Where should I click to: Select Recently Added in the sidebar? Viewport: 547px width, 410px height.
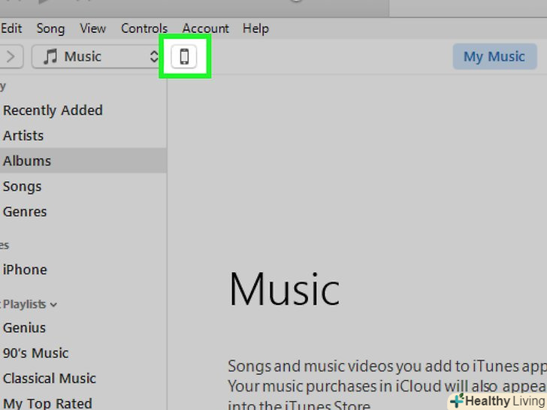pyautogui.click(x=53, y=110)
